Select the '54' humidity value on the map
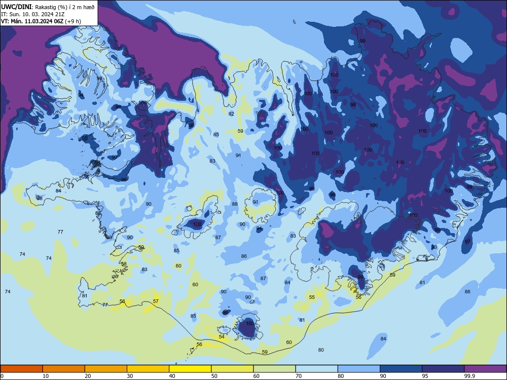Screen dimensions: 507x380 pyautogui.click(x=222, y=337)
